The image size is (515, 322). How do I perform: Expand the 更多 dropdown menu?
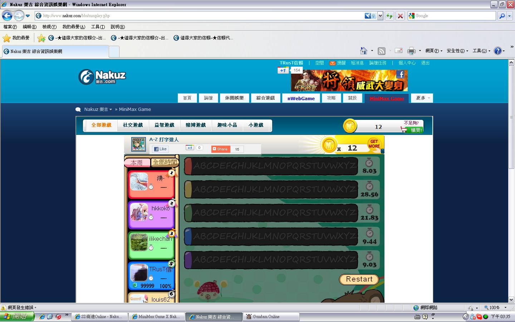click(422, 98)
